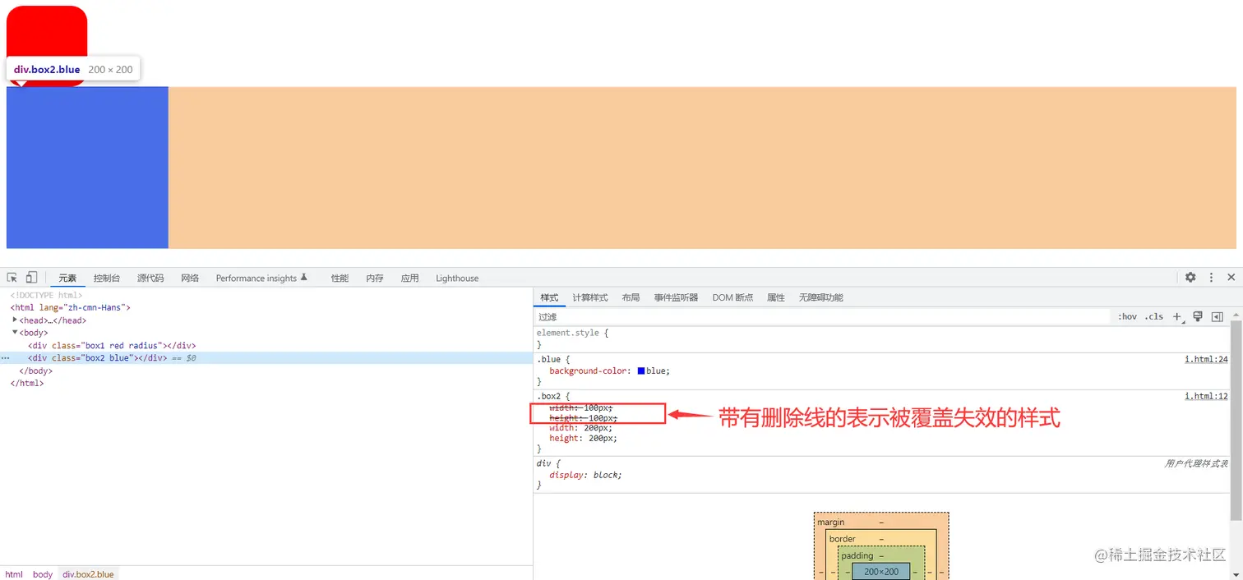Select the 属性 sidebar tab
Screen dimensions: 1243x580
click(776, 297)
